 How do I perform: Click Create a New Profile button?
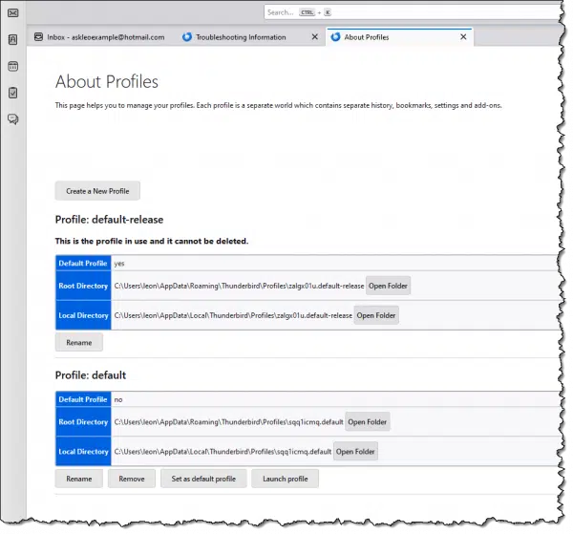coord(97,191)
